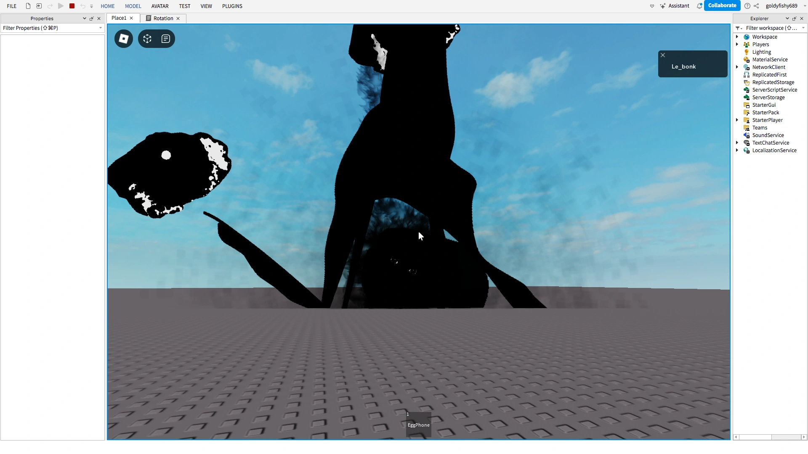Open the Roblox menu icon in viewport
Viewport: 808px width, 454px height.
[x=124, y=39]
